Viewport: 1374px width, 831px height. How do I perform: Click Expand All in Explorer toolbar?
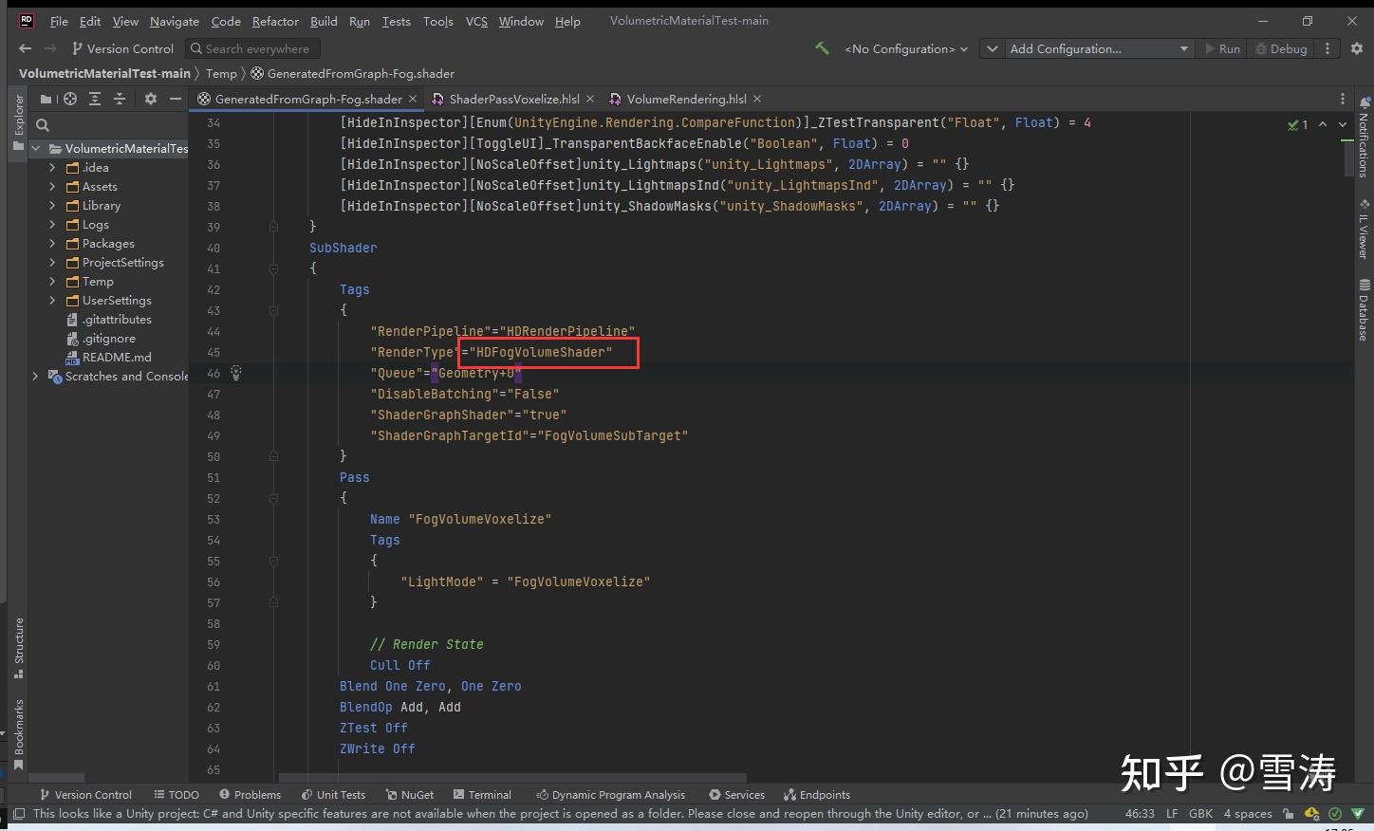(x=95, y=99)
